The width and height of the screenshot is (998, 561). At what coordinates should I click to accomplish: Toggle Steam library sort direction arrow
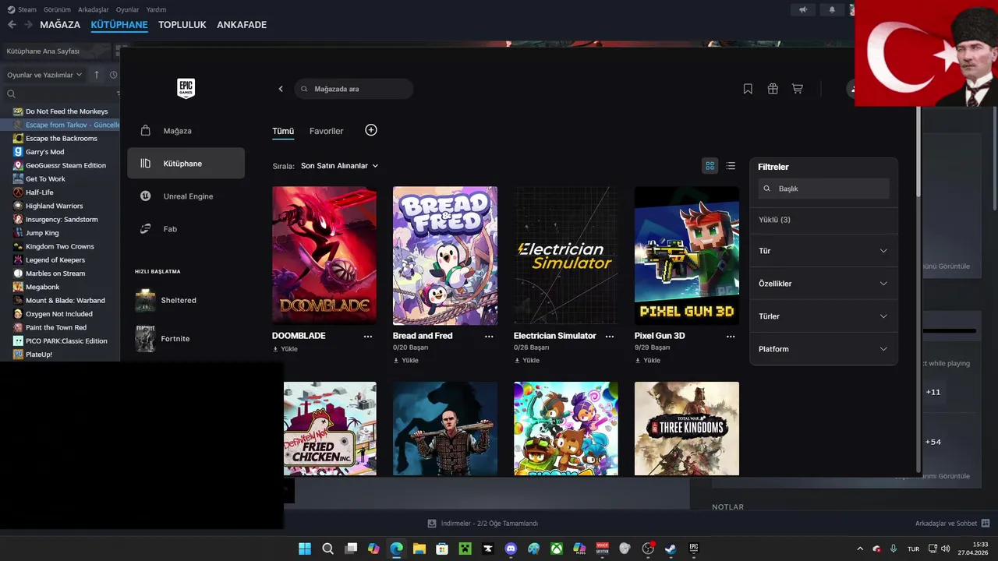click(x=97, y=75)
